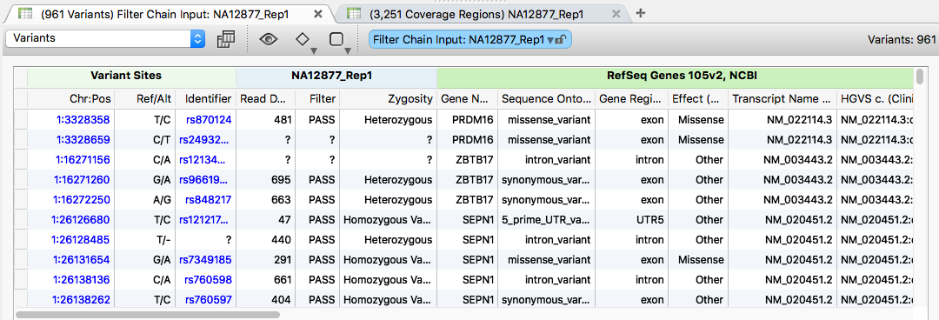
Task: Click the vertical scrollbar thumb
Action: pyautogui.click(x=920, y=77)
